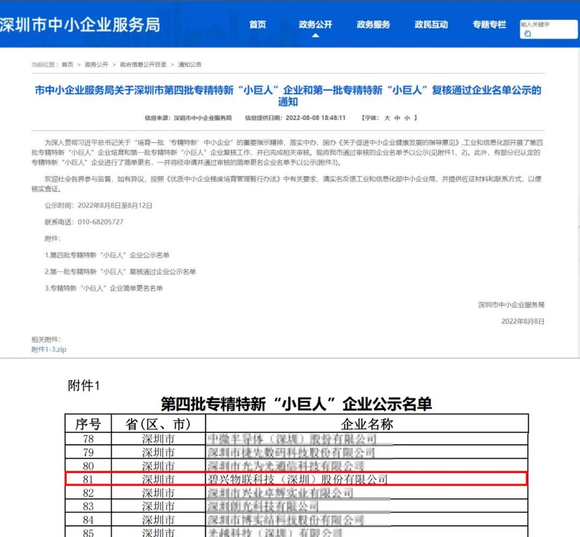Set font size to 小

pos(407,118)
